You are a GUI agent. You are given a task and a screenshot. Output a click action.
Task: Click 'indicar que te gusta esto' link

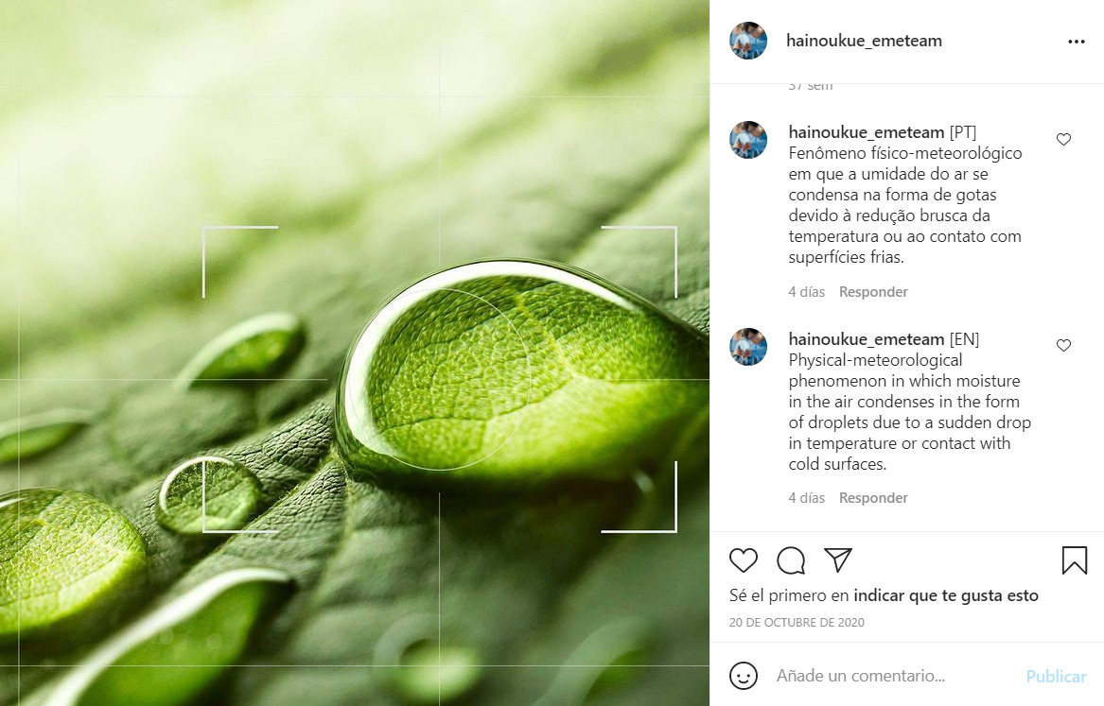[x=946, y=595]
